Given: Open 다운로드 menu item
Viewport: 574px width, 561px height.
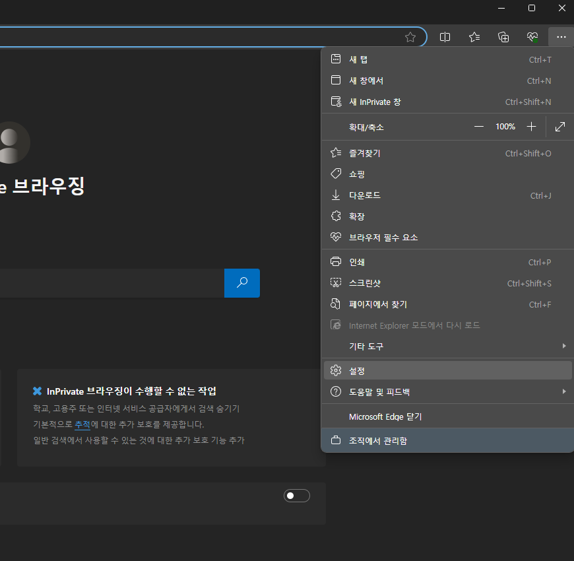Looking at the screenshot, I should [x=448, y=195].
